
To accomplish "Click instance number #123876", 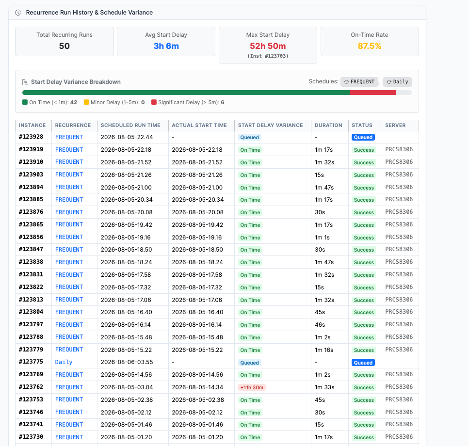I will pyautogui.click(x=31, y=212).
